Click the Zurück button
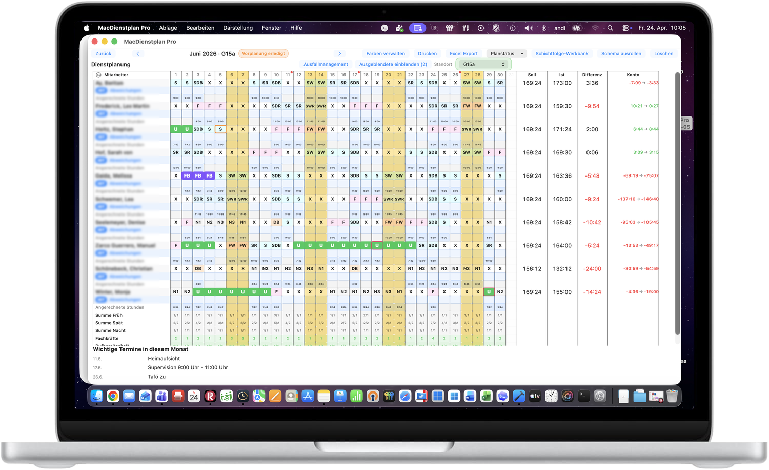 click(x=103, y=53)
